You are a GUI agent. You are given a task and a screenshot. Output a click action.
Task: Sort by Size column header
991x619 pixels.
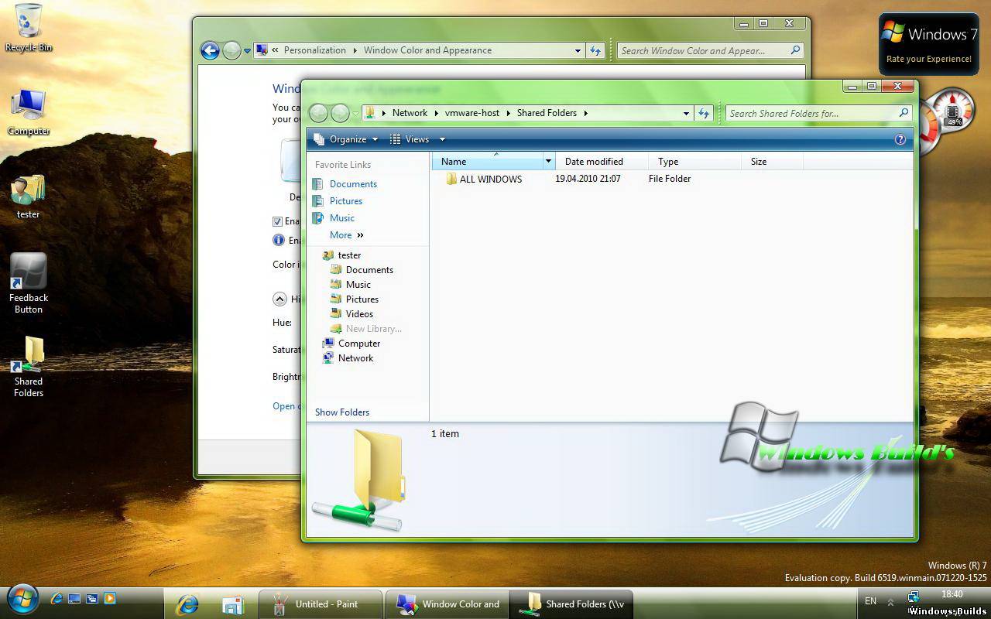click(772, 162)
